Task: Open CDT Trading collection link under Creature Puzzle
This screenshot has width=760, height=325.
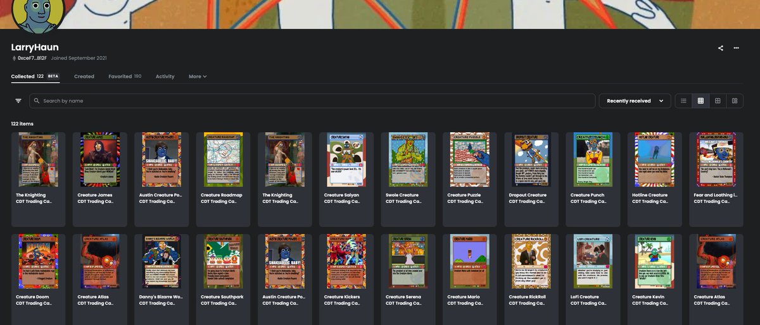Action: point(465,202)
